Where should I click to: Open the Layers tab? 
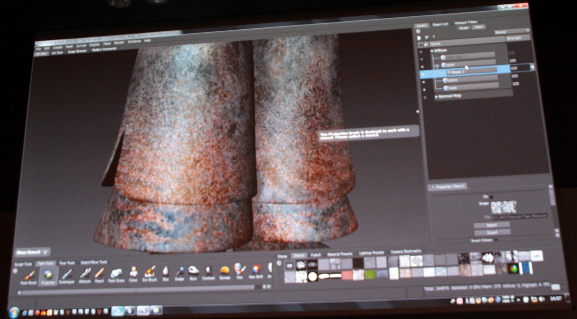click(422, 25)
